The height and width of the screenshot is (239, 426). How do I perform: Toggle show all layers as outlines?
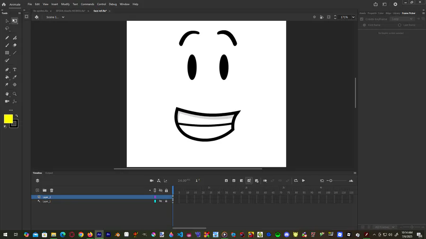[x=155, y=190]
